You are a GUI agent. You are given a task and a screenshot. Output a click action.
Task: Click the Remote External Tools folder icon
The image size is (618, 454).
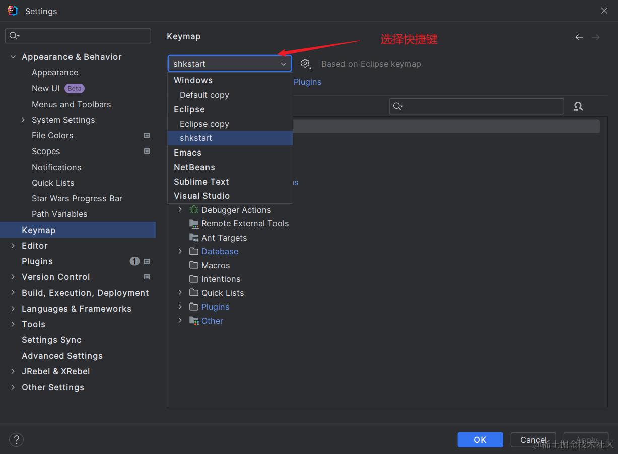(194, 223)
